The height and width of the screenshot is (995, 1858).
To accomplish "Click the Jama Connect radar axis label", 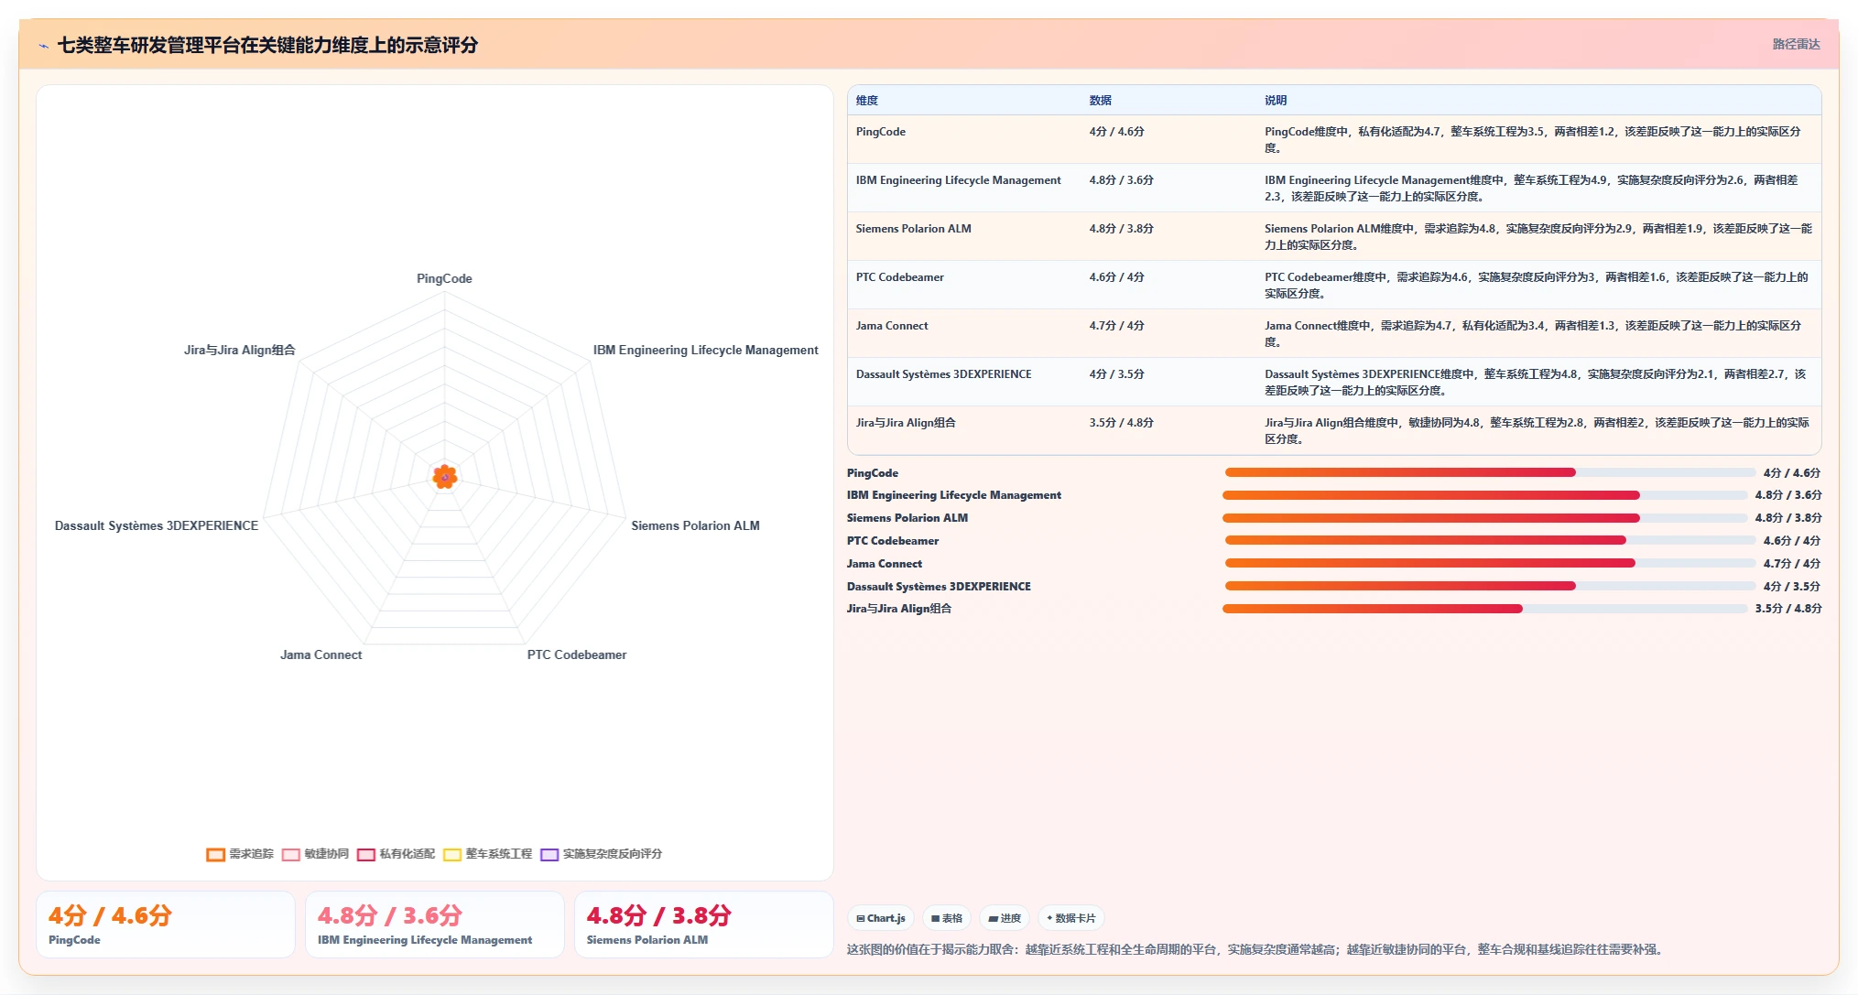I will click(321, 654).
